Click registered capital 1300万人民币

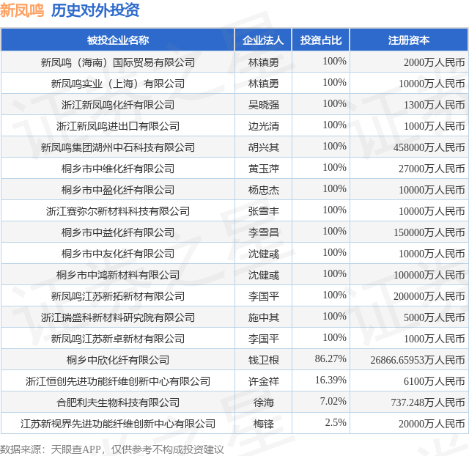pos(434,105)
